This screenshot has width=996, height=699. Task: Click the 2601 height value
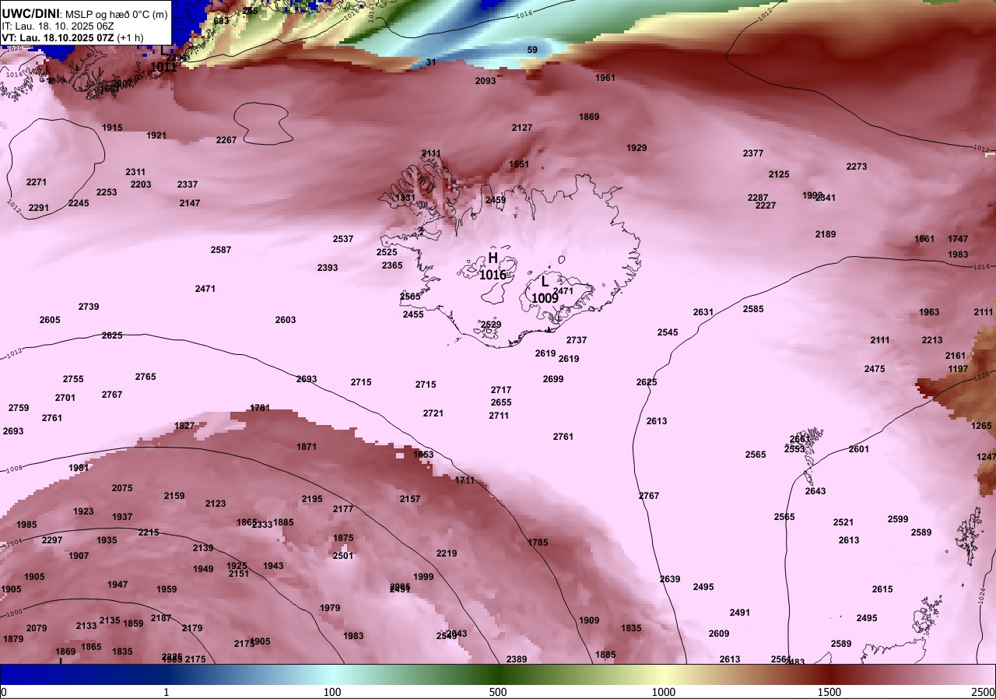tap(859, 449)
